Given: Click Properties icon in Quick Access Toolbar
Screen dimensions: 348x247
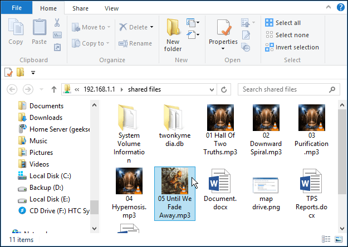Looking at the screenshot, I should click(8, 72).
